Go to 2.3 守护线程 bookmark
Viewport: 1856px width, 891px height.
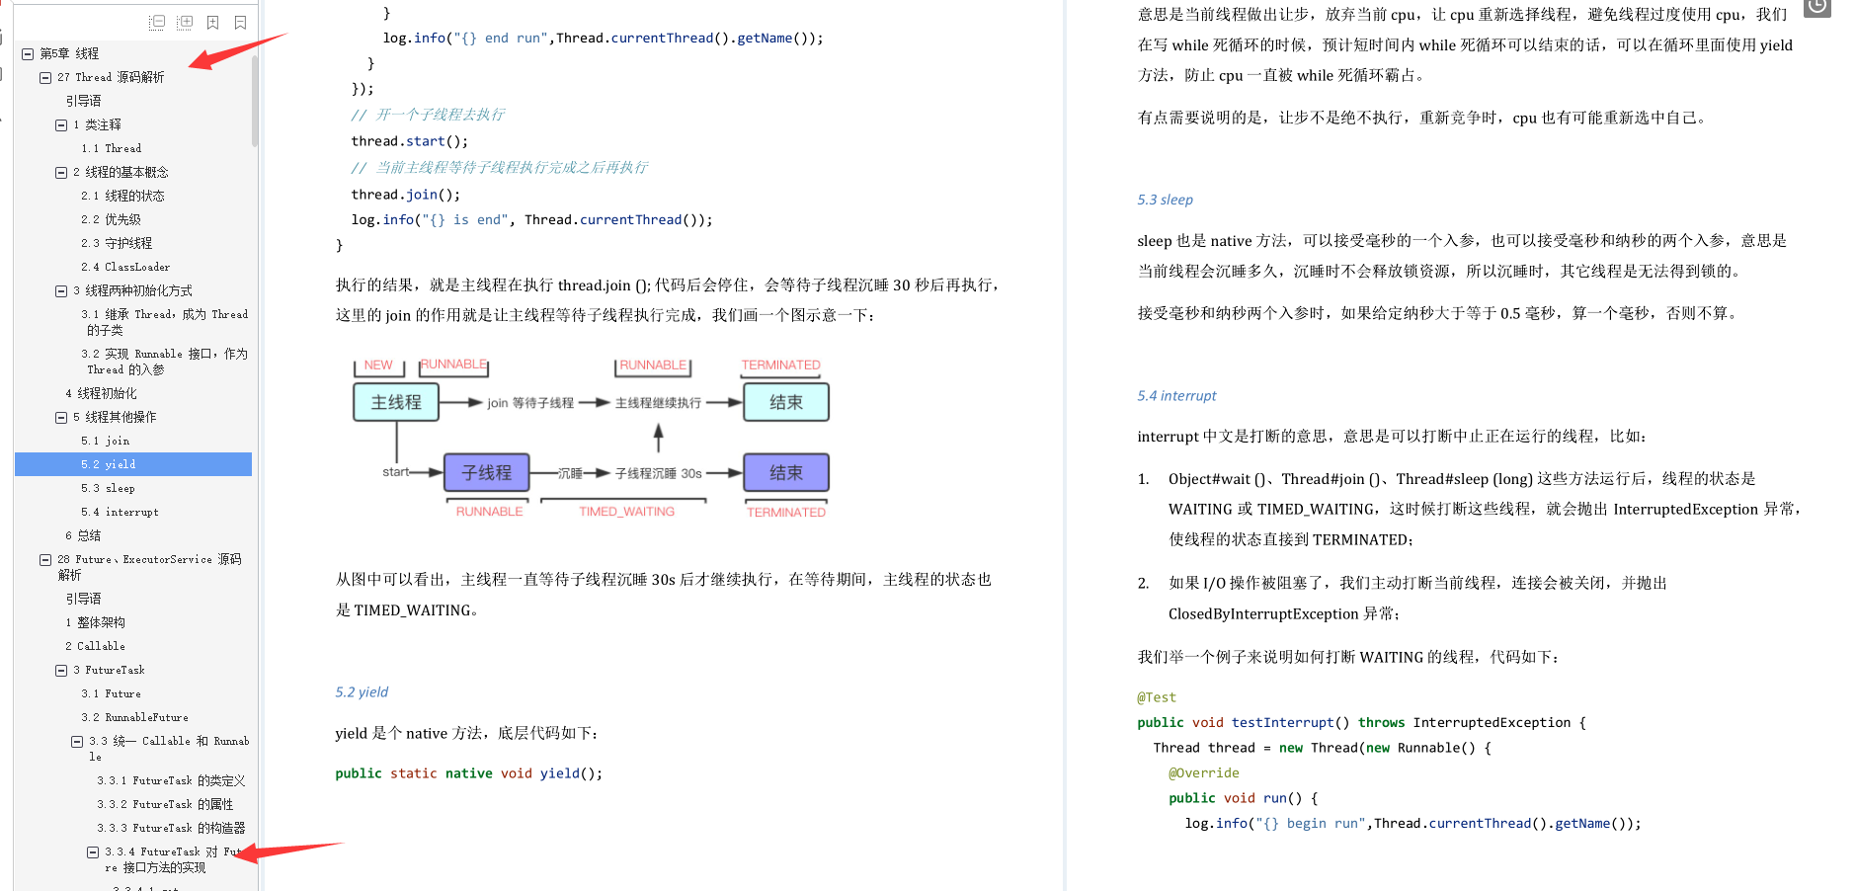pyautogui.click(x=117, y=243)
